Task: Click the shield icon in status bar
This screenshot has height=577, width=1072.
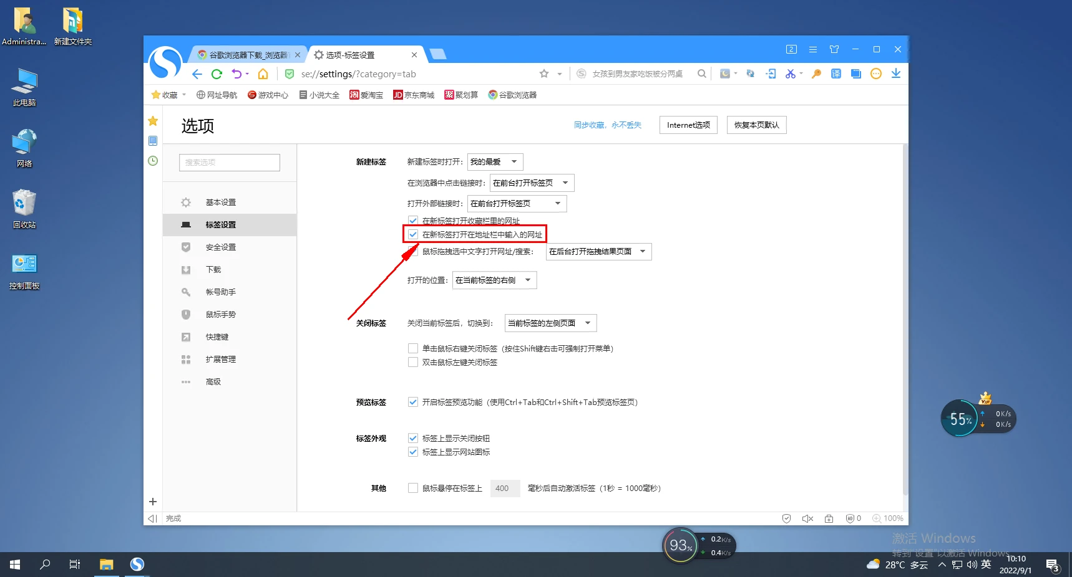Action: [x=786, y=518]
